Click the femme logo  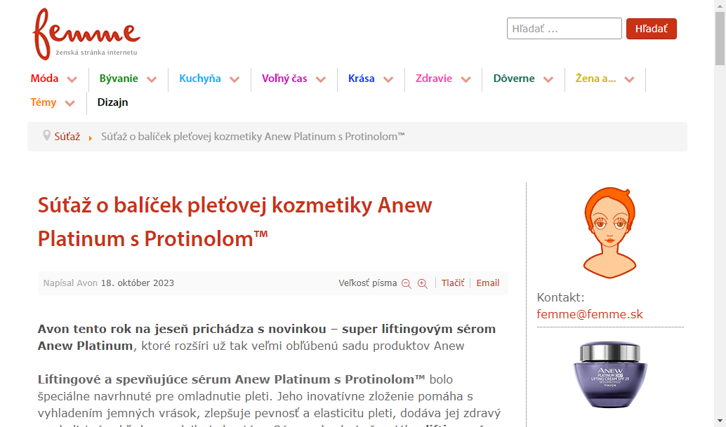click(x=86, y=34)
